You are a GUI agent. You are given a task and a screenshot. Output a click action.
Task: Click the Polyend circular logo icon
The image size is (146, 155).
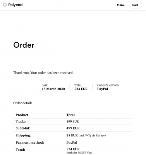(x=5, y=5)
